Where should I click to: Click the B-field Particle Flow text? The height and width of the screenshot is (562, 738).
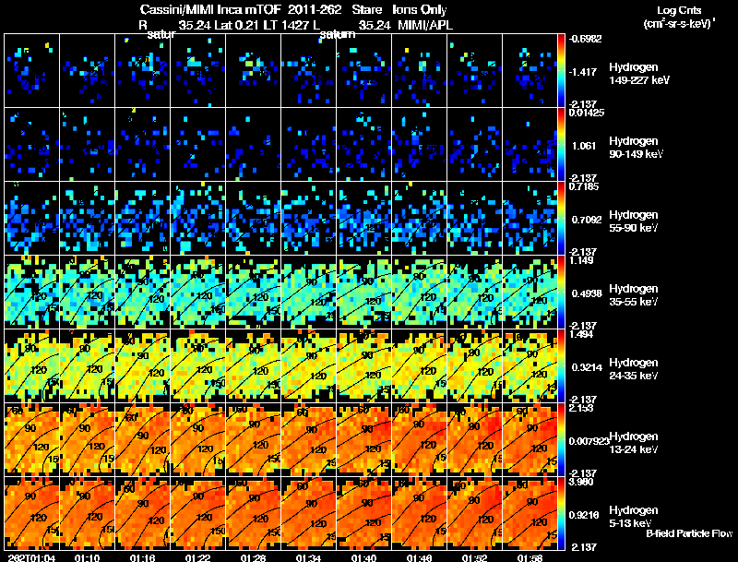(688, 533)
